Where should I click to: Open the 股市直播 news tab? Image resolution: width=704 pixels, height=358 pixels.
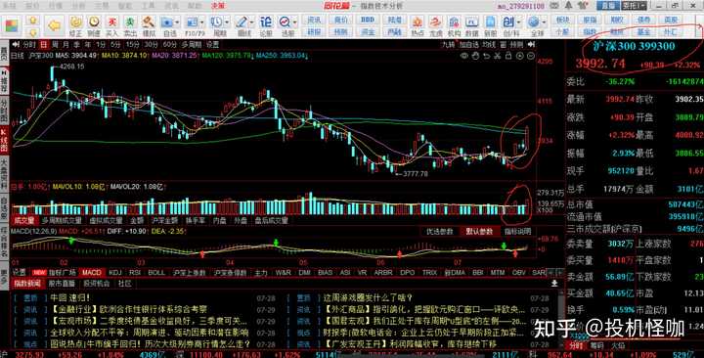(x=62, y=284)
